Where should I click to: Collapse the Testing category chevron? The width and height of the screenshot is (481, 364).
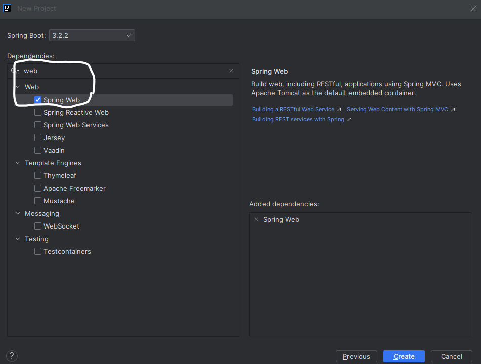(18, 239)
